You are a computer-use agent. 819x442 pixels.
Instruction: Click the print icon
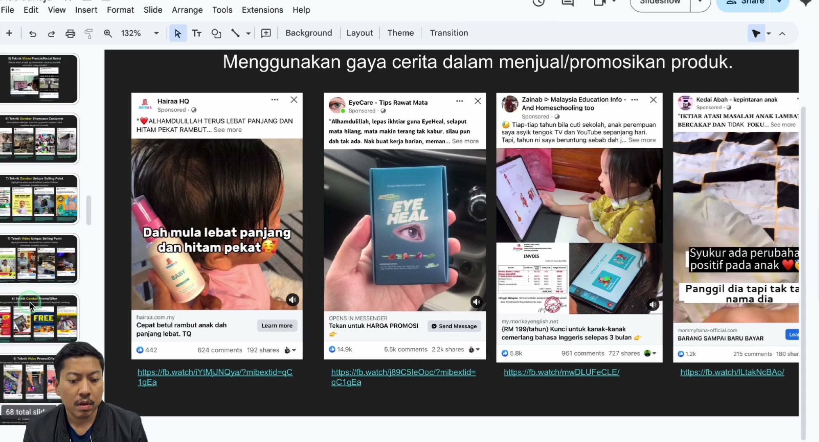tap(70, 34)
